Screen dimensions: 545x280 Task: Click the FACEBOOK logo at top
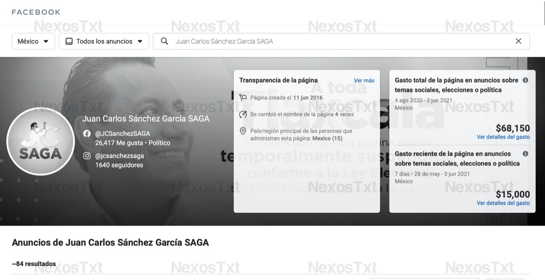(36, 12)
